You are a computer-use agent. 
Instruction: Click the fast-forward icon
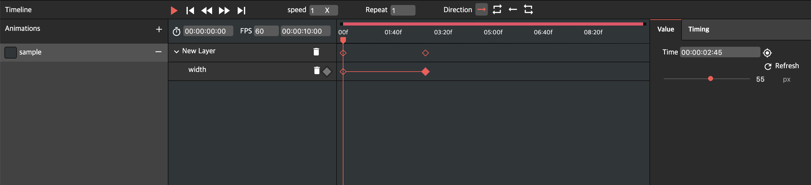(225, 10)
